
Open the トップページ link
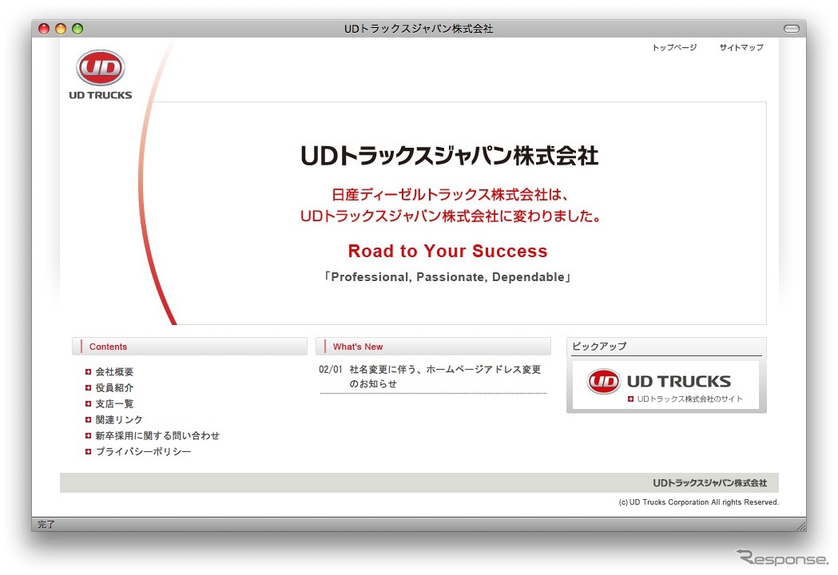674,48
